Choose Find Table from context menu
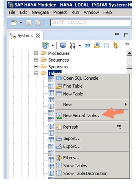Viewport: 136px width, 184px height. click(92, 86)
